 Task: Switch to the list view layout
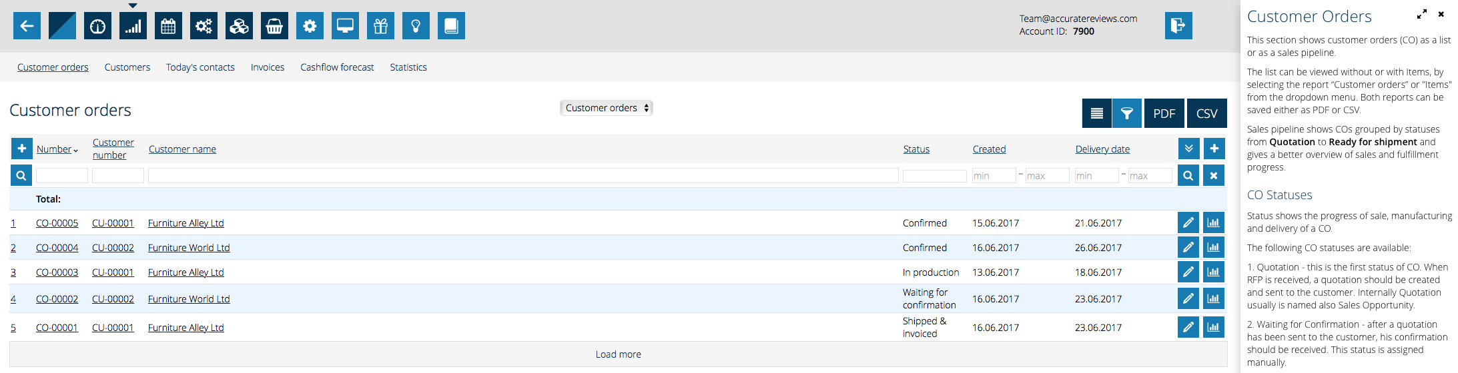pos(1096,113)
